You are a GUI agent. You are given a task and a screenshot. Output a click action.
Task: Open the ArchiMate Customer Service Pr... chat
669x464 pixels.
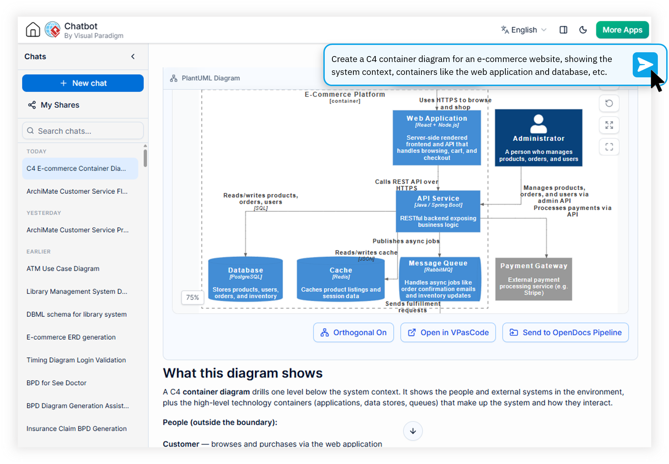pos(77,230)
